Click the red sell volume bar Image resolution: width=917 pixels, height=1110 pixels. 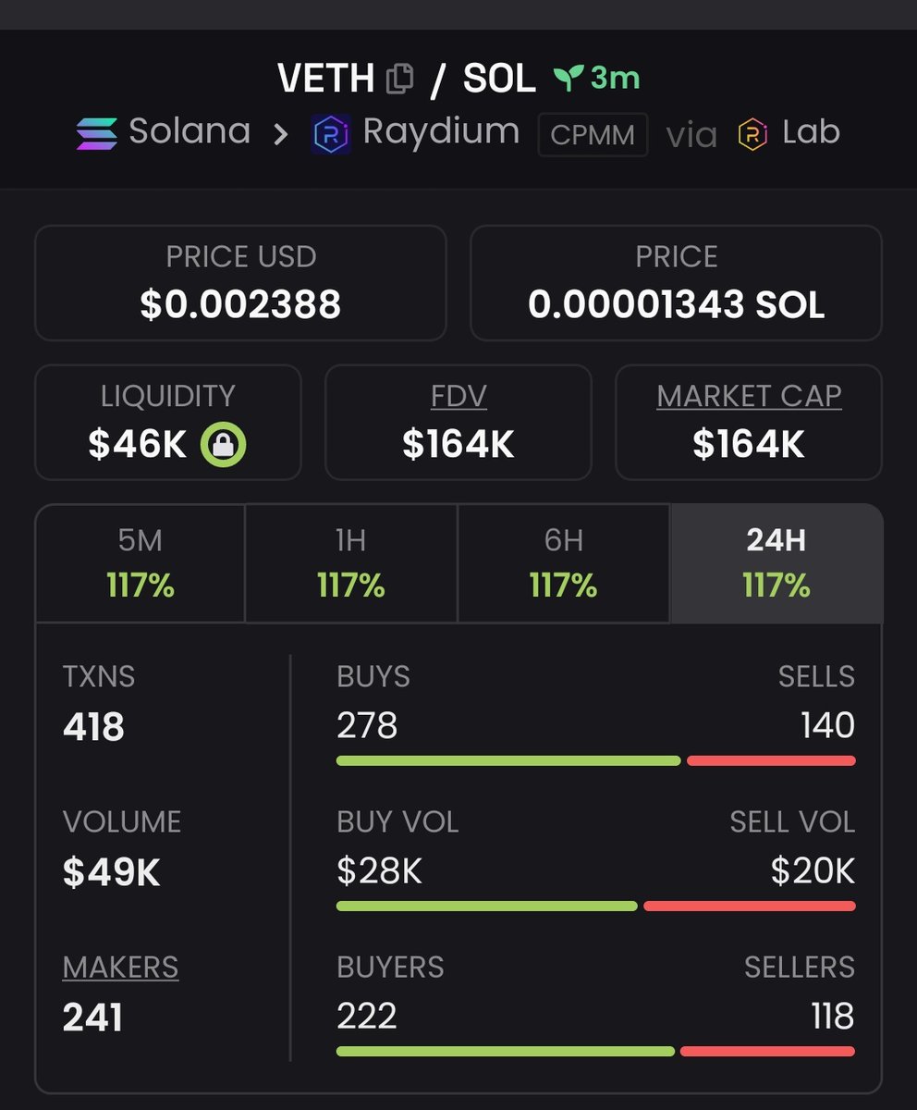point(750,906)
